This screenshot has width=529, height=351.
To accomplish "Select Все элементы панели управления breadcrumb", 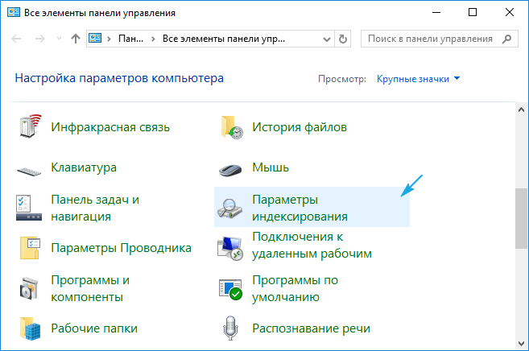I will pos(223,39).
